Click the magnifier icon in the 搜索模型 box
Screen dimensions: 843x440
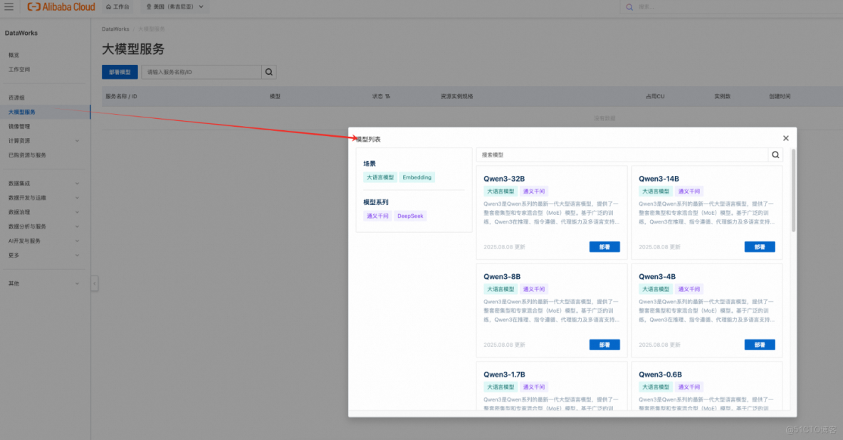(x=775, y=154)
